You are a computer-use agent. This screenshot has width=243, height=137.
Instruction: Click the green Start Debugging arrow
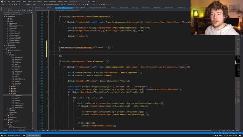[x=44, y=5]
